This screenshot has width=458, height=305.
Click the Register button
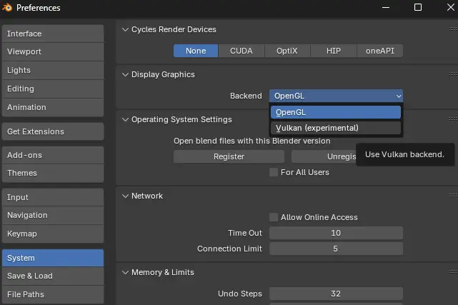coord(229,156)
